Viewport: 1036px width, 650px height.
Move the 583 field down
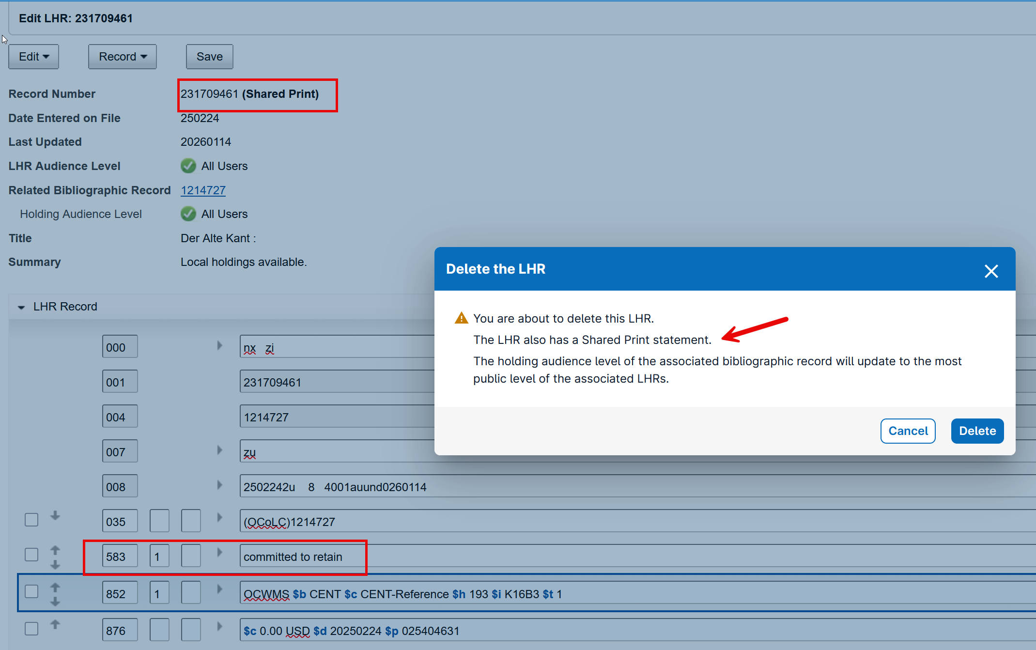[55, 565]
